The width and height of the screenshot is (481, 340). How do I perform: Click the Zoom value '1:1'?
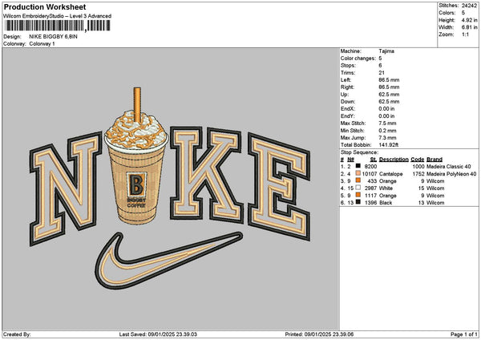[465, 34]
